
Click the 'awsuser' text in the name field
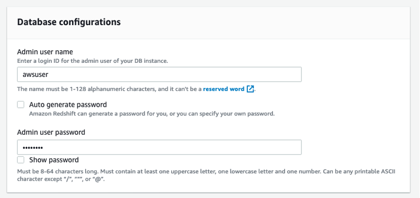(35, 74)
